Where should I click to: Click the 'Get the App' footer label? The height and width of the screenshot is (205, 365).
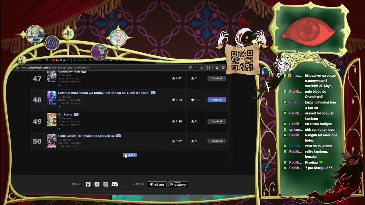click(138, 184)
